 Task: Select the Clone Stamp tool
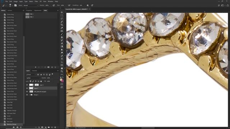click(62, 37)
